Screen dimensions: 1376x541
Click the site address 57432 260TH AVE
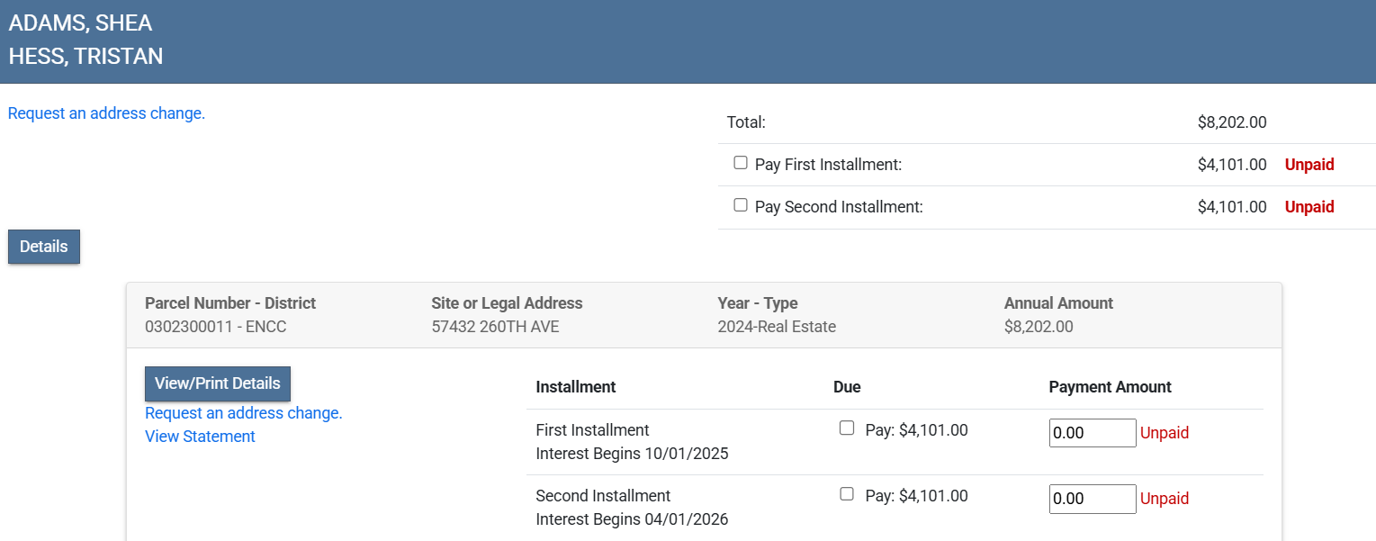(495, 327)
